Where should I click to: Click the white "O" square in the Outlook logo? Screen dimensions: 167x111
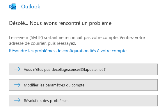coord(11,7)
